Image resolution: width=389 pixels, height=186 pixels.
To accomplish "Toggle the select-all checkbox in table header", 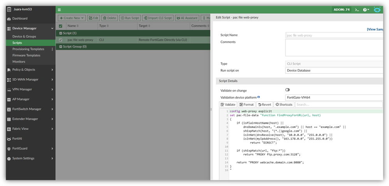I will (60, 26).
